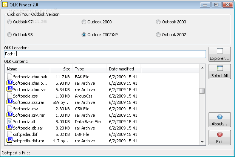Click the OLK Finder app icon in title bar
The height and width of the screenshot is (157, 235).
pos(5,5)
